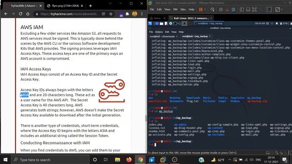Open the Kali applications menu icon

(x=150, y=23)
